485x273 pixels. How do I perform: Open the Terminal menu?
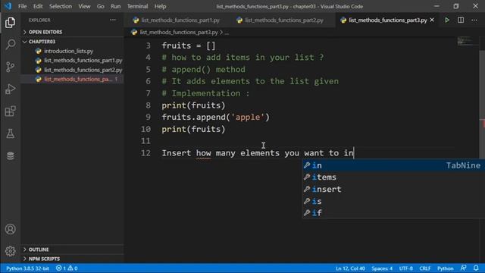137,6
